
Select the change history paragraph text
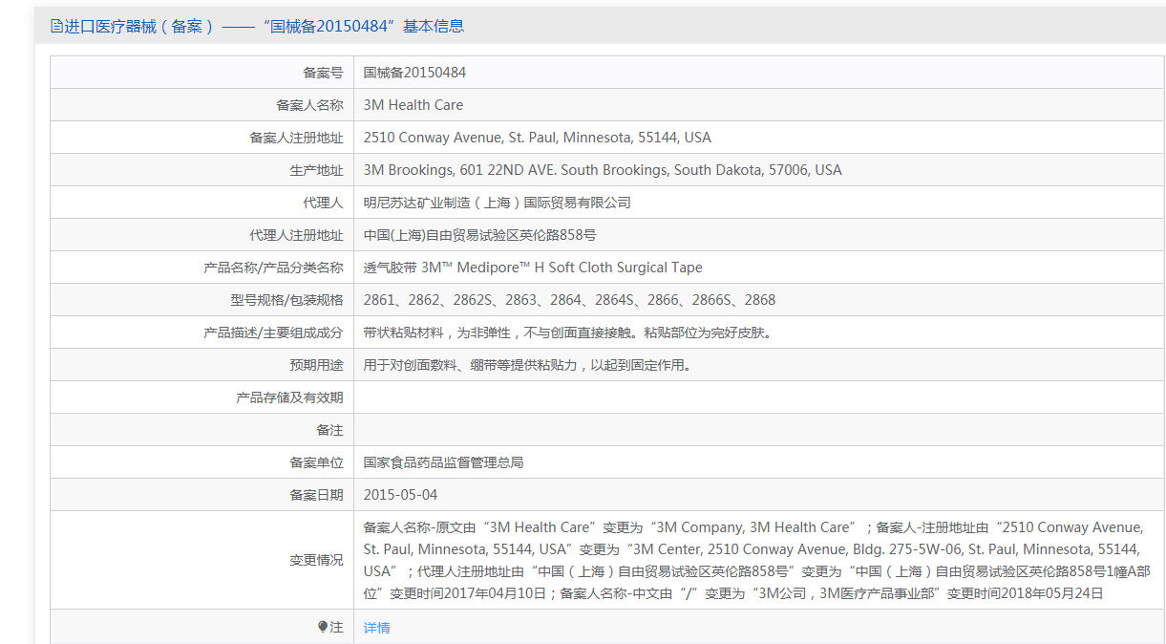[756, 560]
